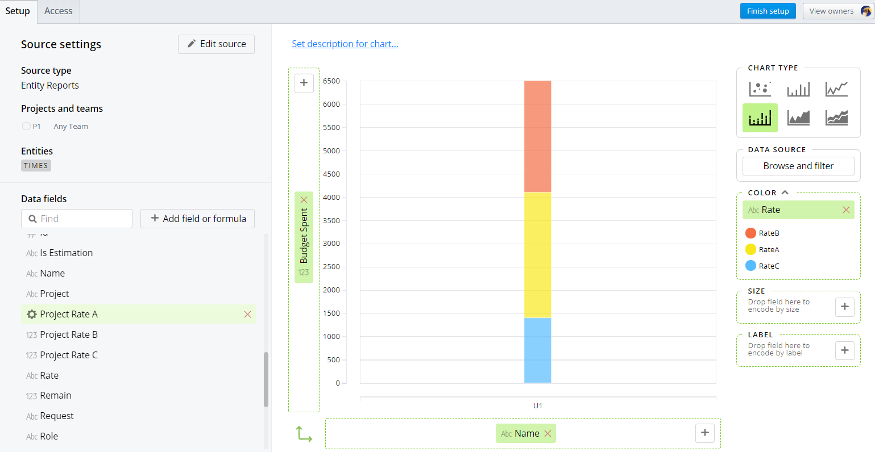
Task: Select the stacked column chart type
Action: point(760,118)
